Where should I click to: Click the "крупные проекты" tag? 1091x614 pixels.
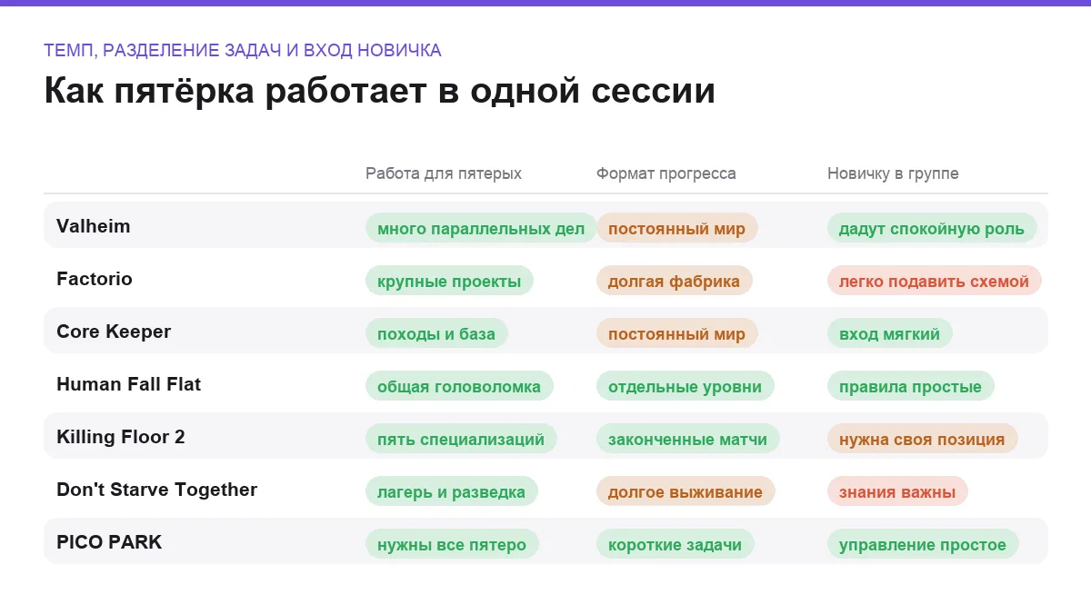(x=449, y=281)
